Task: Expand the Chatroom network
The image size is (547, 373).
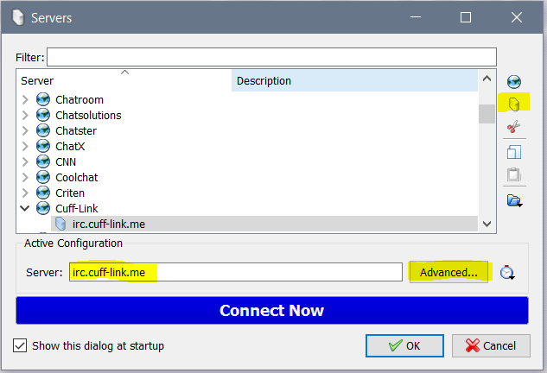Action: pyautogui.click(x=25, y=99)
